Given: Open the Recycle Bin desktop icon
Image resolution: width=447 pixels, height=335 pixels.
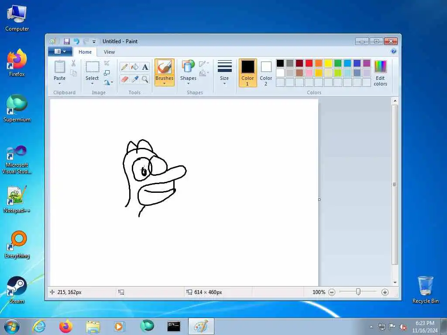Looking at the screenshot, I should pyautogui.click(x=425, y=290).
